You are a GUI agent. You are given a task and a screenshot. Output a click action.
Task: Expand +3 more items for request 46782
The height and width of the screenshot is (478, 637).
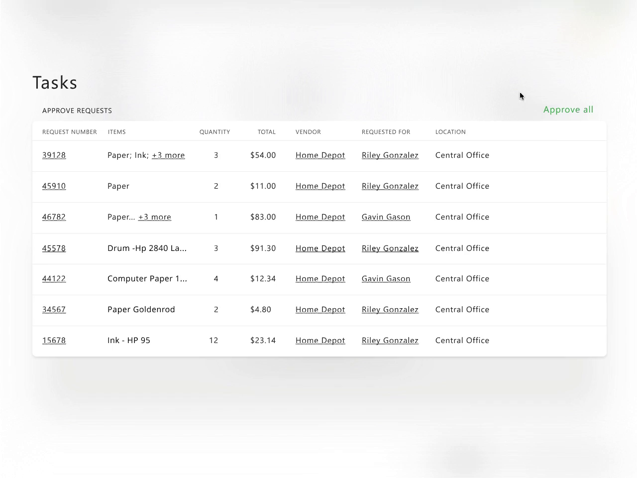point(154,217)
